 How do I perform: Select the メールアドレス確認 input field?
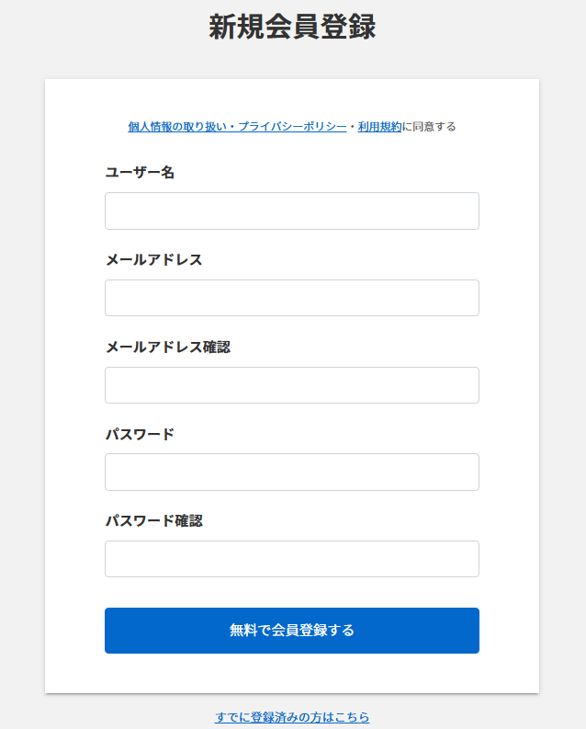click(x=292, y=385)
